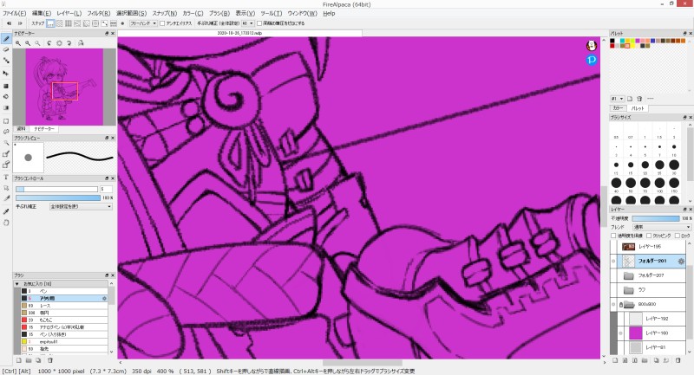Turn off snap using first snap icon
The width and height of the screenshot is (694, 375).
click(x=50, y=23)
